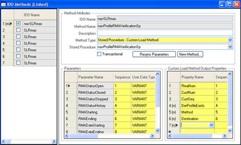The image size is (241, 145).
Task: Click the New Method... button
Action: tap(190, 54)
